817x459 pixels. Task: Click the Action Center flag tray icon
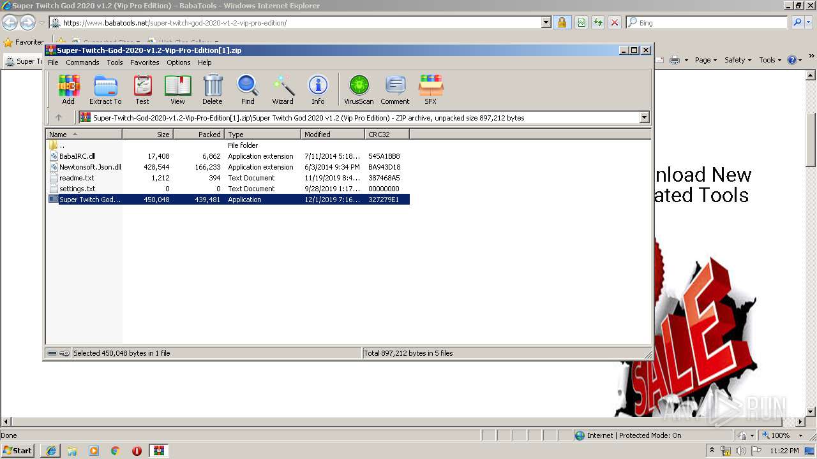coord(756,451)
